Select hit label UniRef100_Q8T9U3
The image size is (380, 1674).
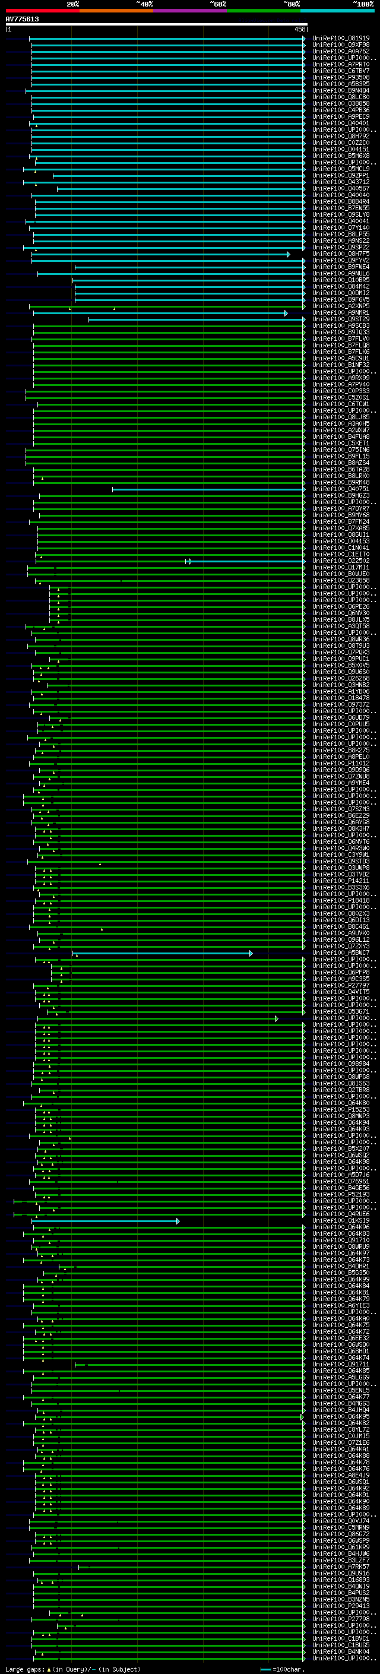tap(341, 646)
